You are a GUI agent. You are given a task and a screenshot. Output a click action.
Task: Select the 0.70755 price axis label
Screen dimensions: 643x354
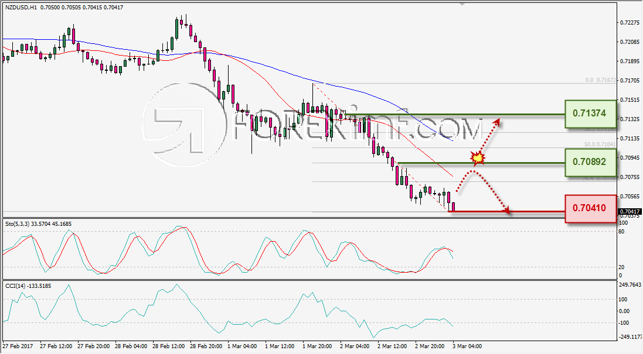pos(630,177)
